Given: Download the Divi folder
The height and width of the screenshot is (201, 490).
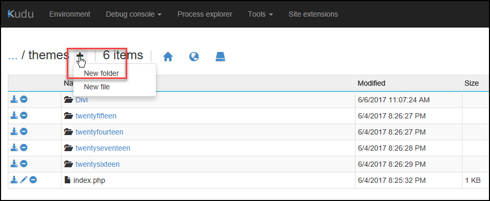Looking at the screenshot, I should [14, 100].
